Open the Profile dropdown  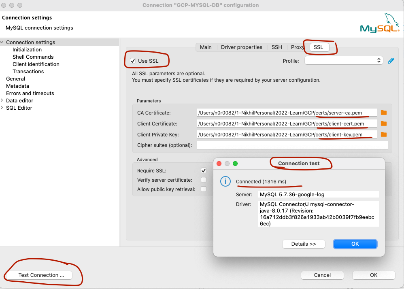pyautogui.click(x=344, y=61)
